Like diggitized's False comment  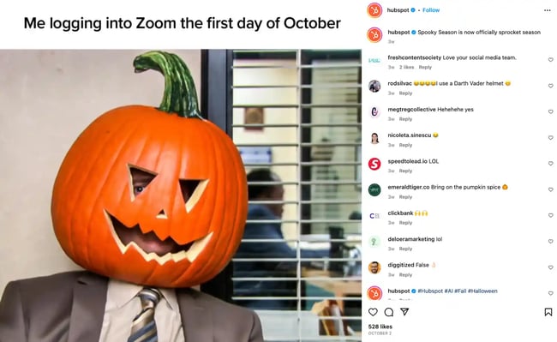550,267
